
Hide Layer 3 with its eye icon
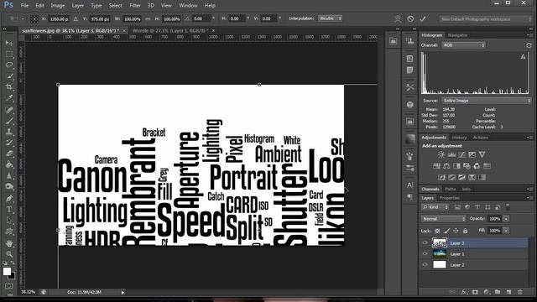(x=425, y=242)
